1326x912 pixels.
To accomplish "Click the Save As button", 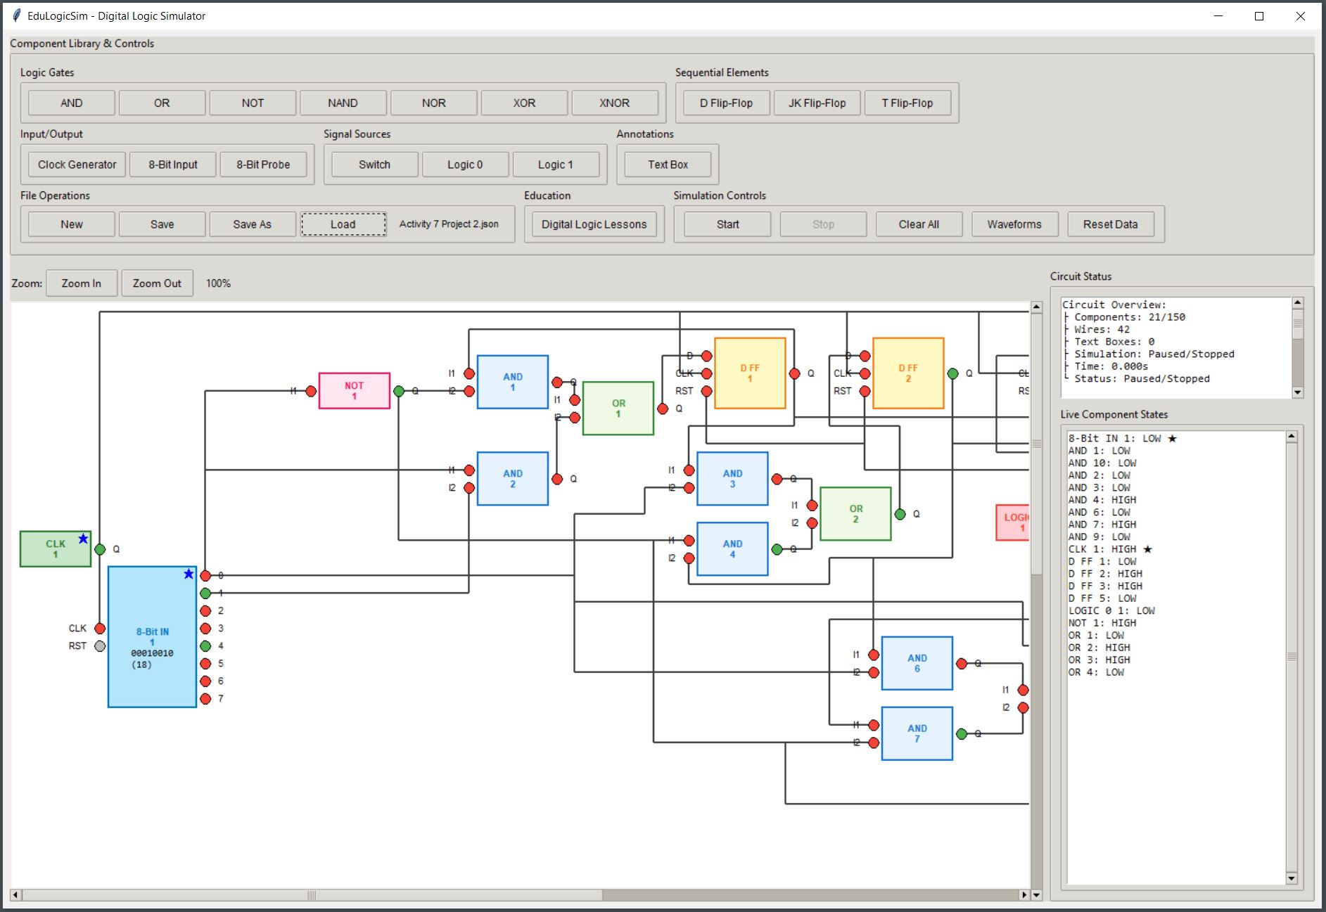I will coord(253,224).
